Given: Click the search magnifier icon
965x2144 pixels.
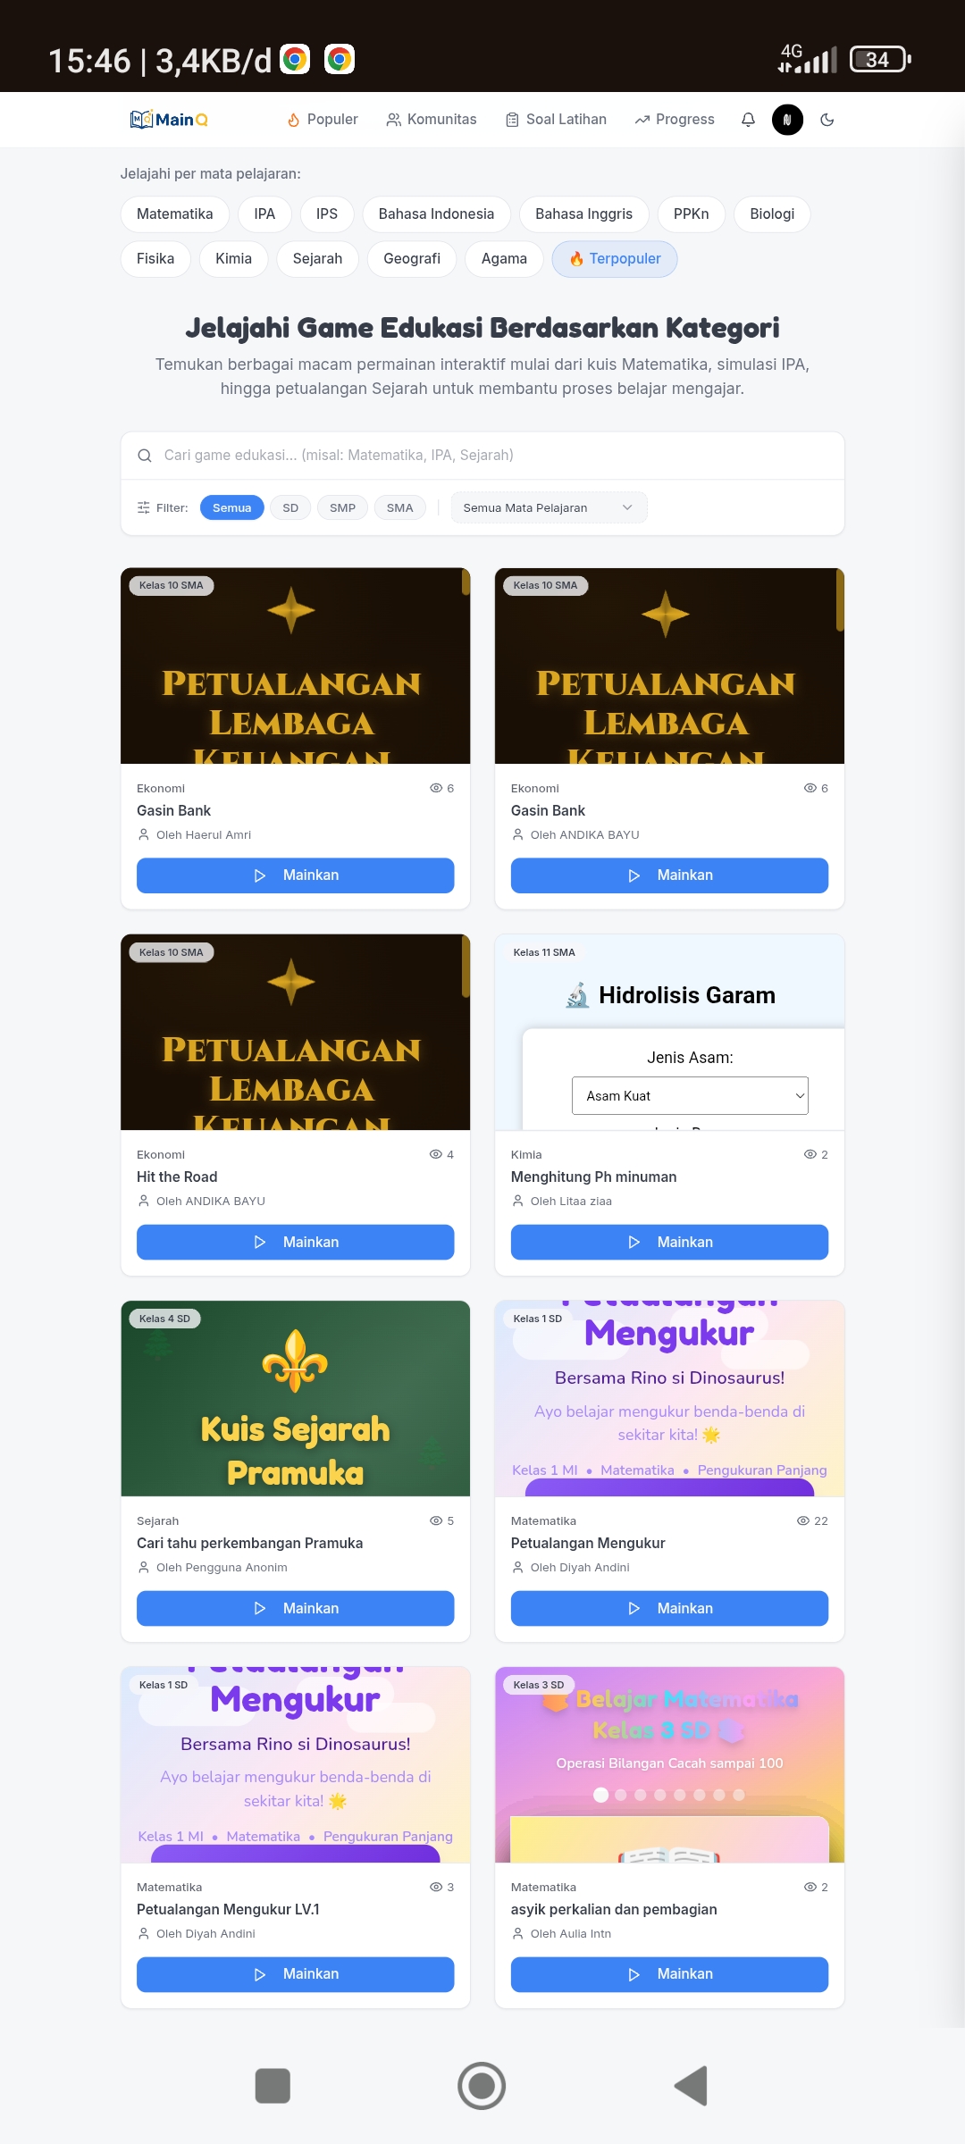Looking at the screenshot, I should coord(145,456).
